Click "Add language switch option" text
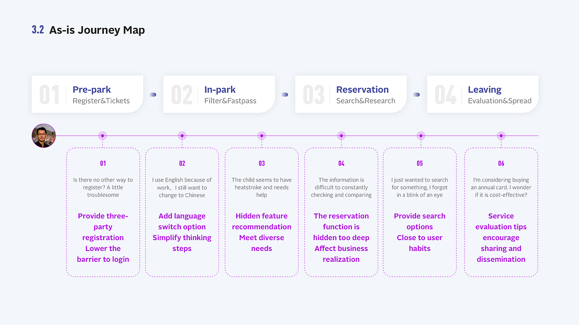 coord(182,221)
